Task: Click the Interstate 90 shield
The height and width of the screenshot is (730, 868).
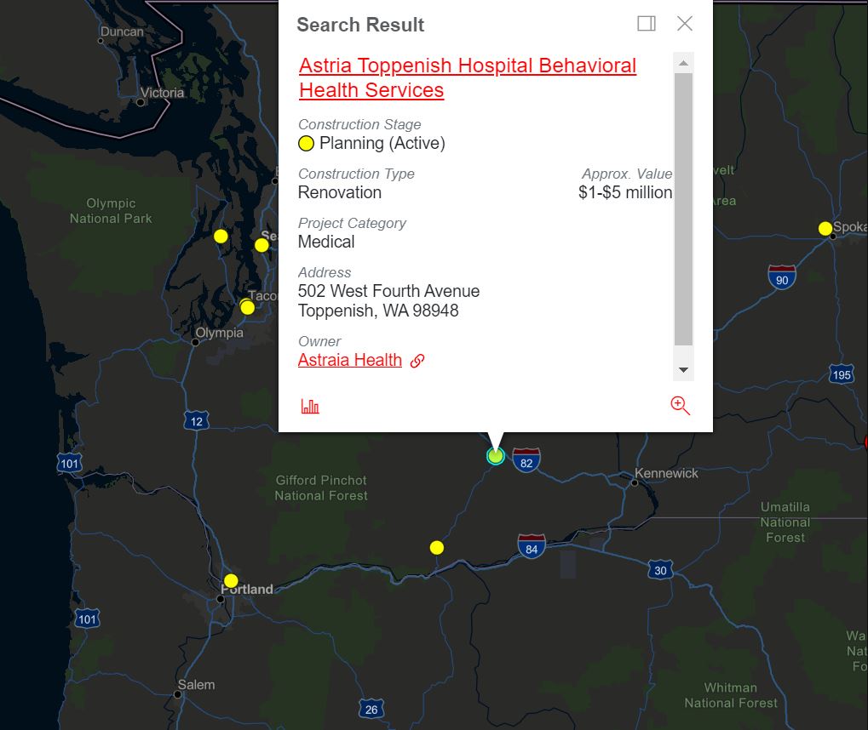Action: tap(782, 277)
